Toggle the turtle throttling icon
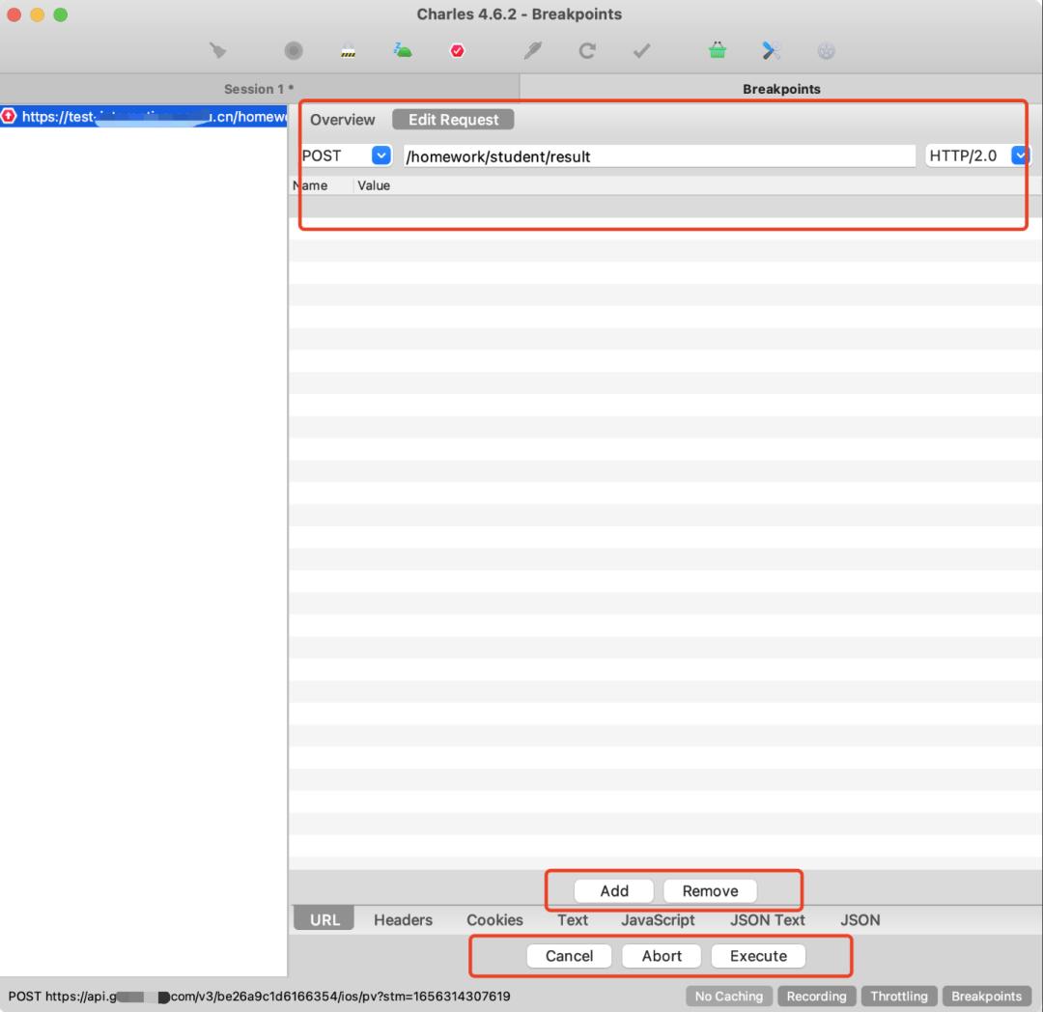 coord(403,50)
